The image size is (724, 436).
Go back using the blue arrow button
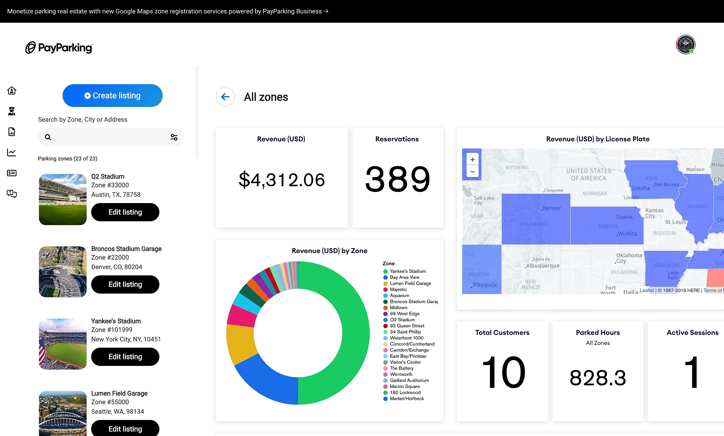(x=225, y=97)
